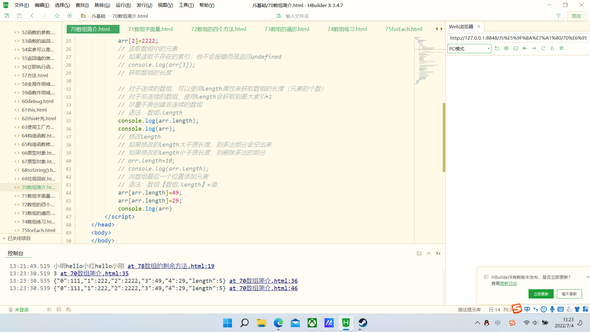Collapse the console panel with the chevron

pyautogui.click(x=428, y=253)
